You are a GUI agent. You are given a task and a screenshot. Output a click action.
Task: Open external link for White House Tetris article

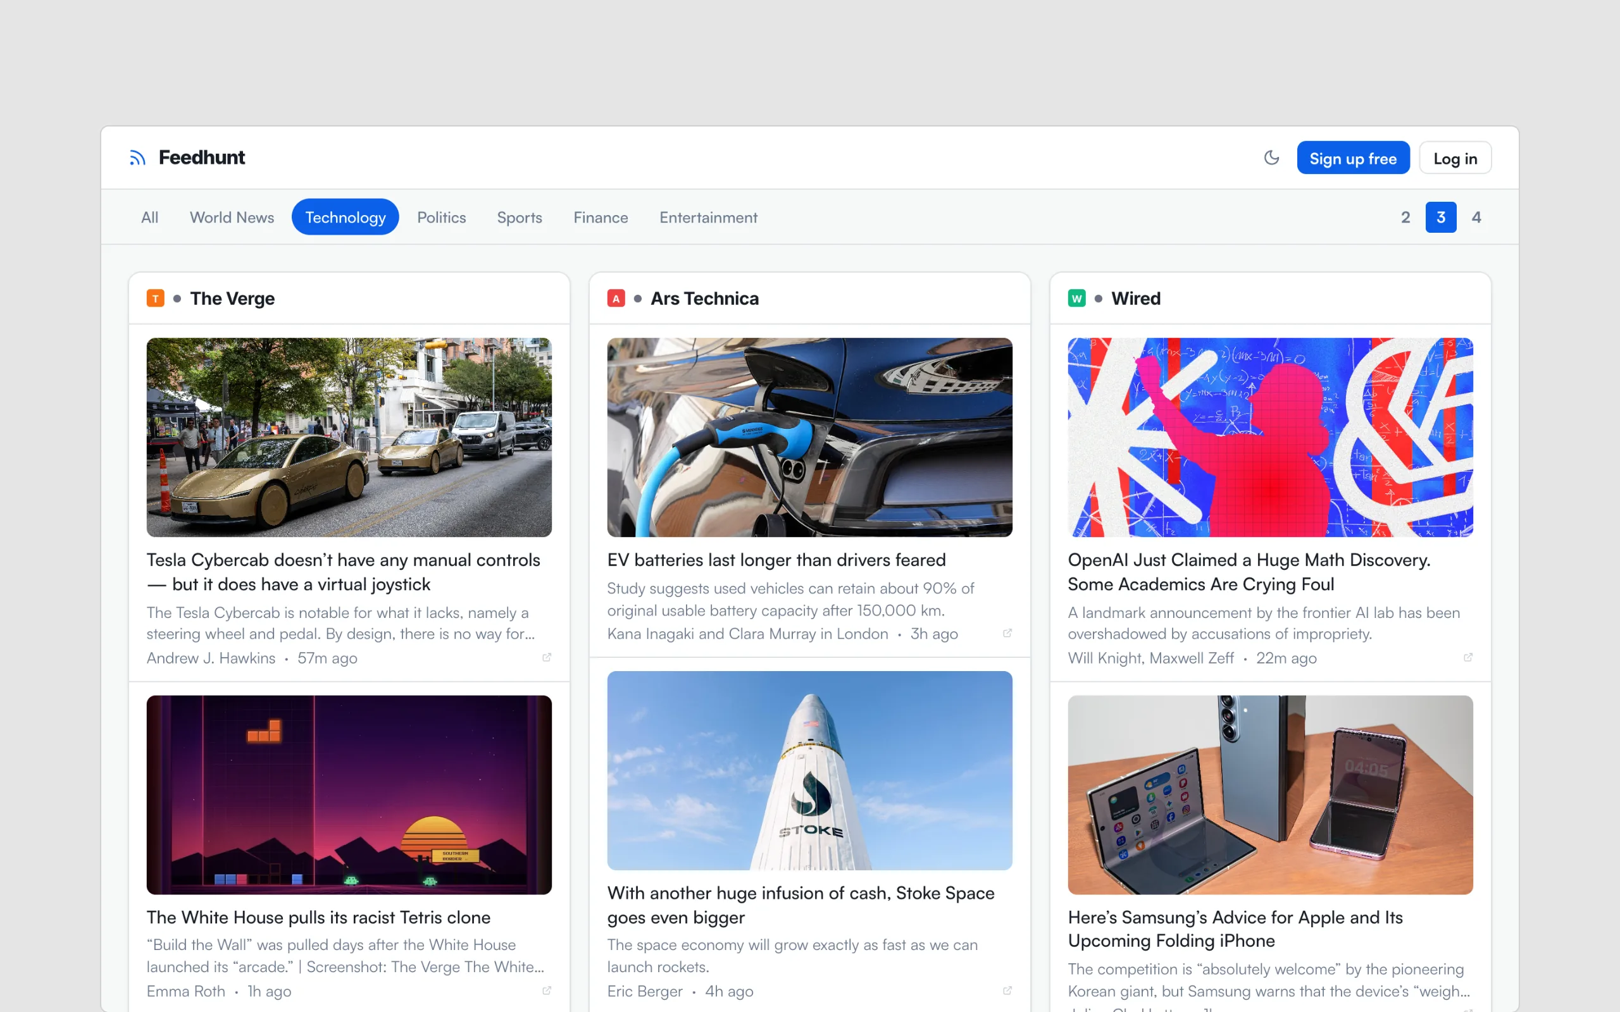pos(547,990)
